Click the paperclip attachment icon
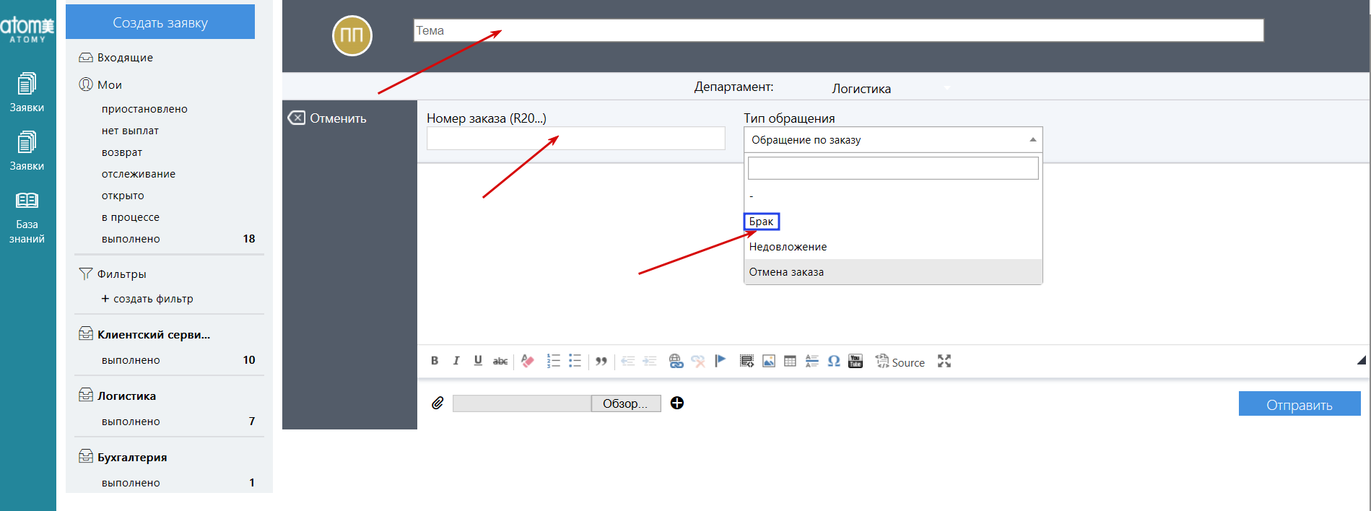 [x=438, y=403]
